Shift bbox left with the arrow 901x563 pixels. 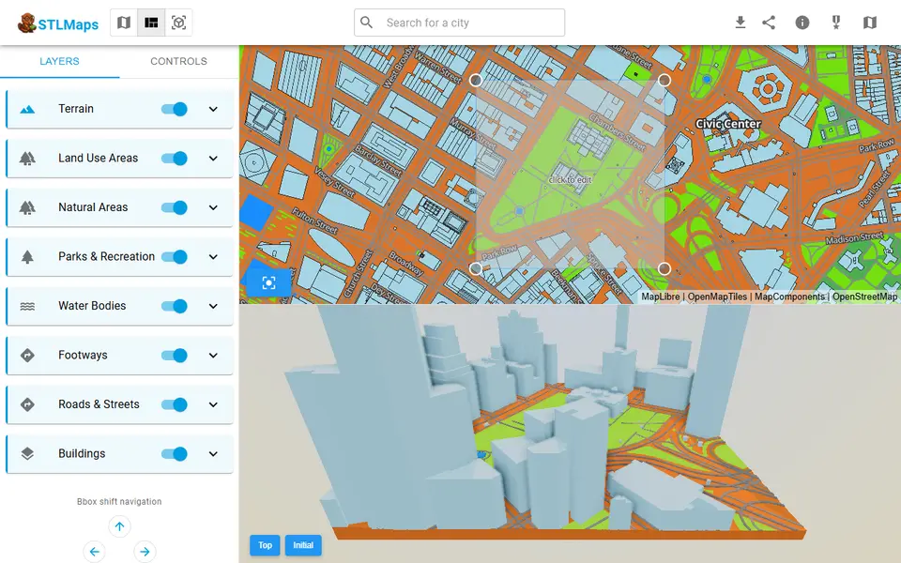[94, 552]
